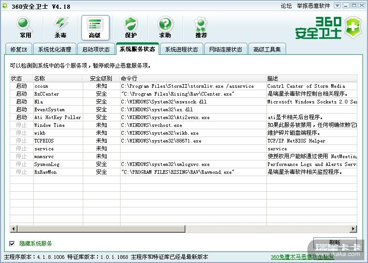Viewport: 368px width, 263px height.
Task: Select the wikb service name
Action: [x=40, y=133]
